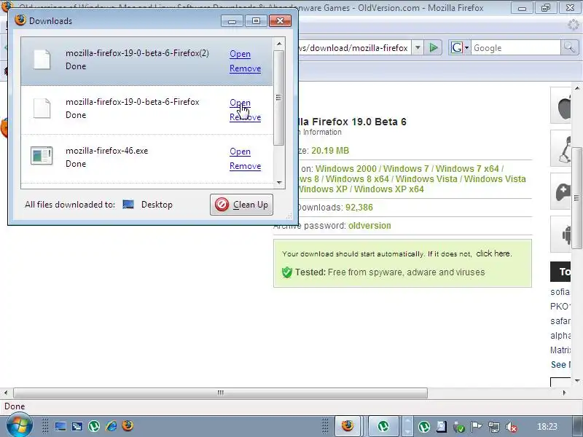Select file icon of mozilla-firefox-19-0-beta-6-Firefox
Image resolution: width=583 pixels, height=437 pixels.
42,108
